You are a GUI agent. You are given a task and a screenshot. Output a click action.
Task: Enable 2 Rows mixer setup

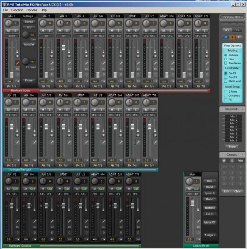click(x=226, y=92)
